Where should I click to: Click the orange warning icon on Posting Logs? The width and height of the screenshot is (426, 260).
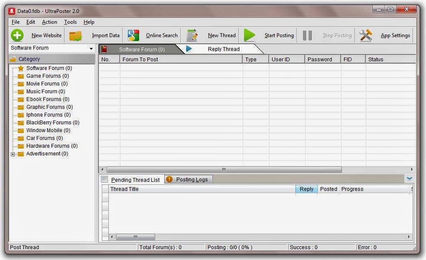[x=169, y=179]
